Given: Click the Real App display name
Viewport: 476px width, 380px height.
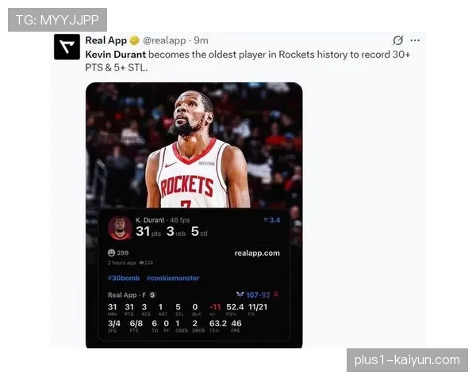Looking at the screenshot, I should click(x=106, y=40).
